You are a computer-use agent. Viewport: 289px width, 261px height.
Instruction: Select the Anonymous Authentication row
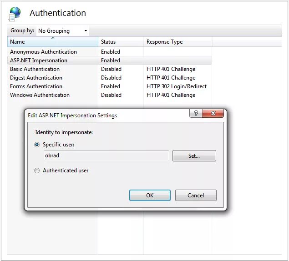coord(110,52)
